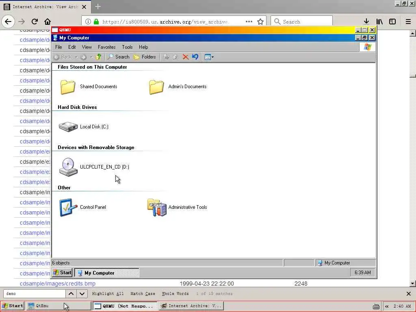
Task: Click the Forward arrow in My Computer toolbar
Action: coord(84,57)
